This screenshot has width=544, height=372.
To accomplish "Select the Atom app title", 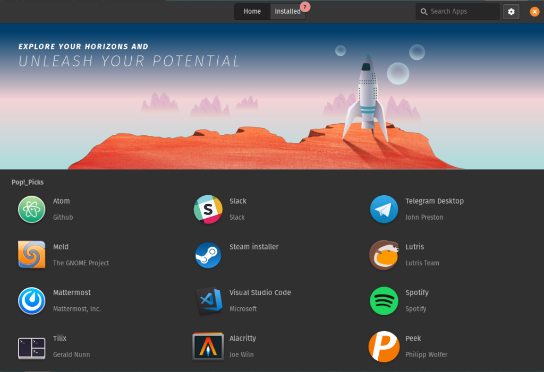I will click(62, 201).
